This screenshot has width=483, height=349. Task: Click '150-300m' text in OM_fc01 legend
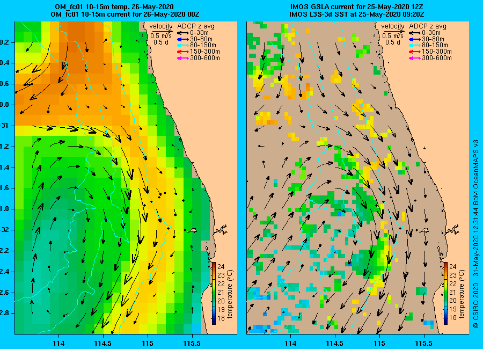click(205, 52)
